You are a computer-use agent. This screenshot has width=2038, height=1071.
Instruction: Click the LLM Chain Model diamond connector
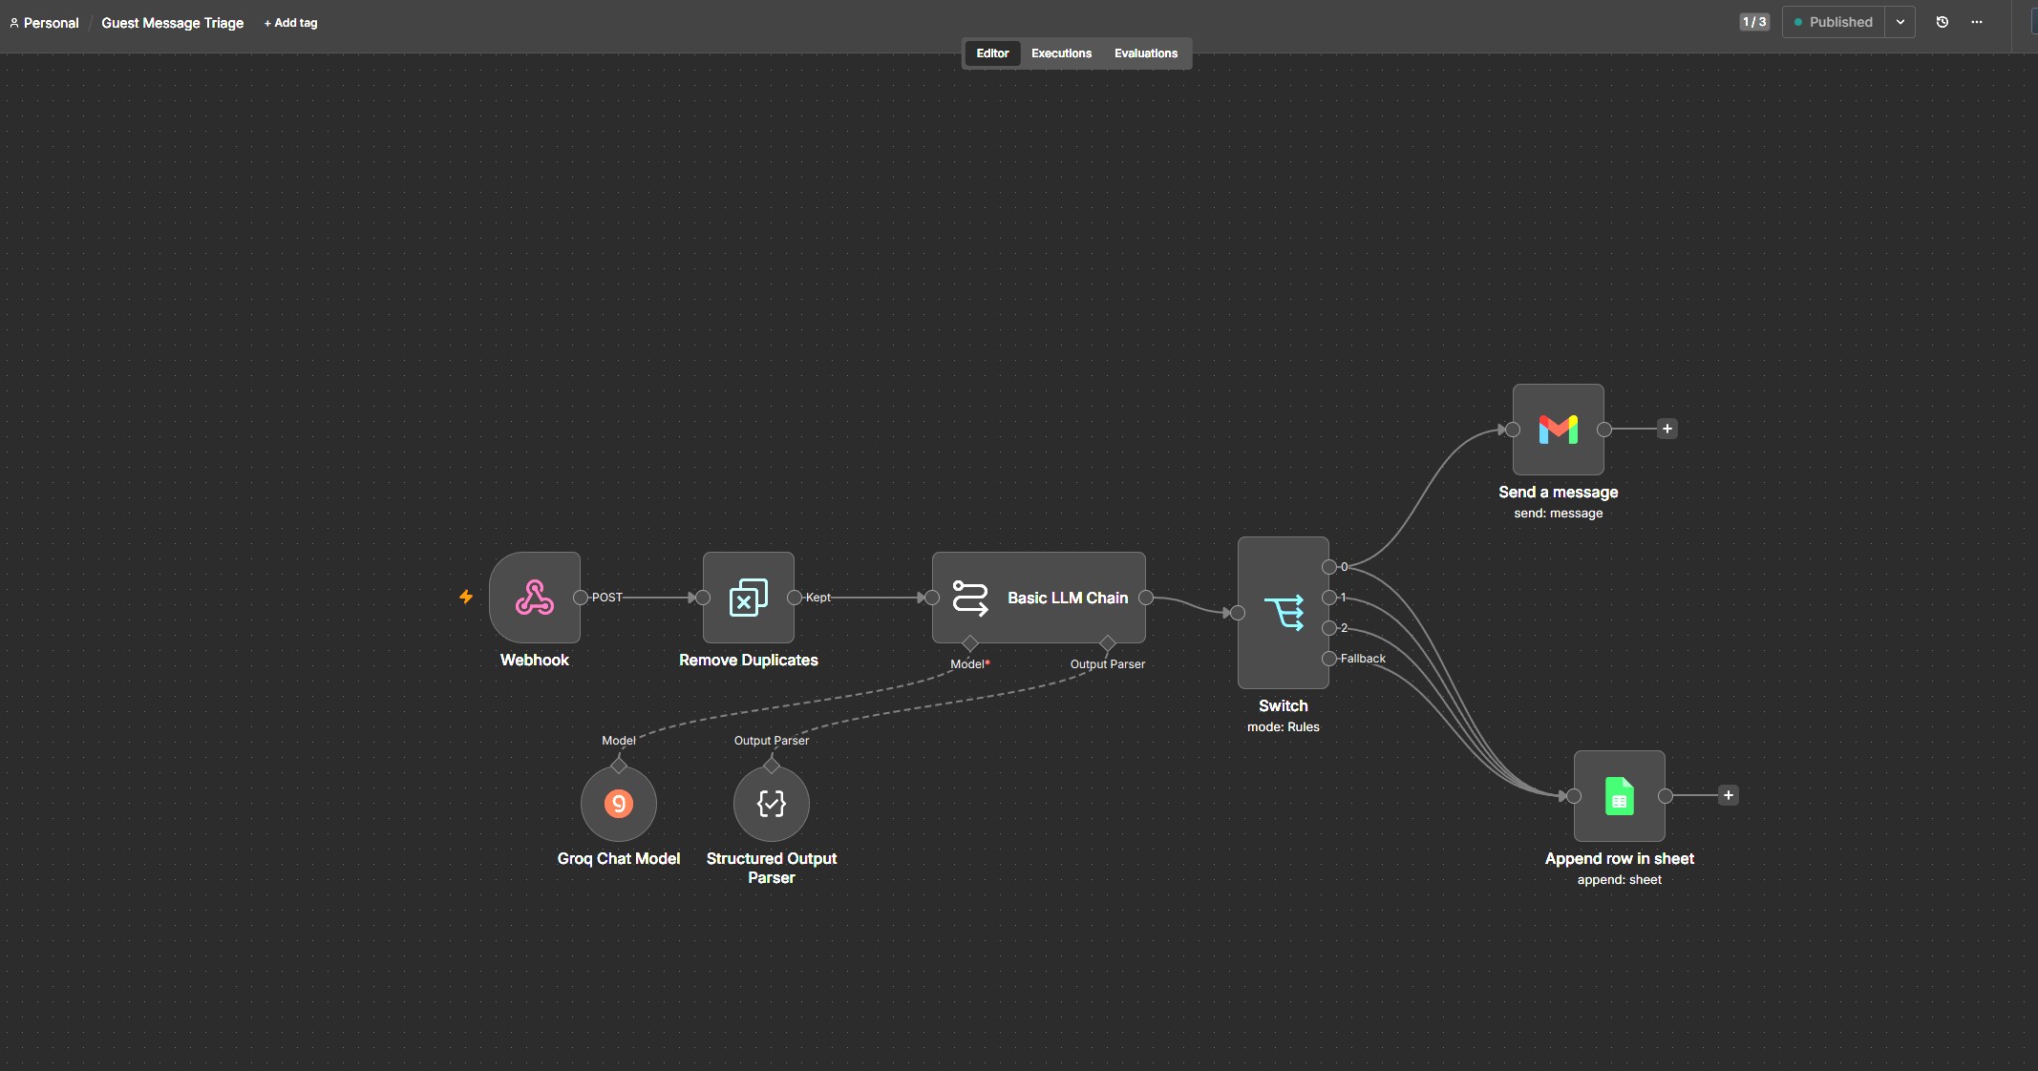970,643
